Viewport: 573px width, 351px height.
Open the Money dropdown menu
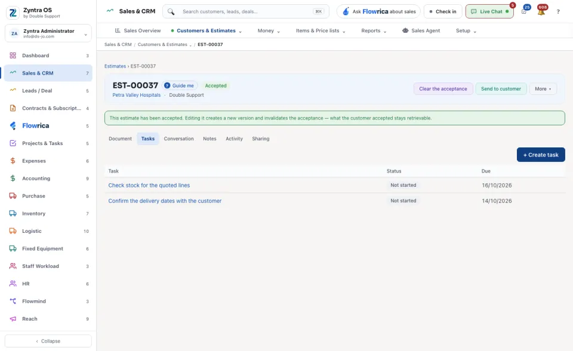(269, 30)
